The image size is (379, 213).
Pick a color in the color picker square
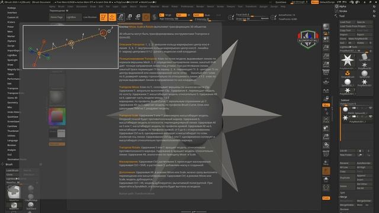57,117
